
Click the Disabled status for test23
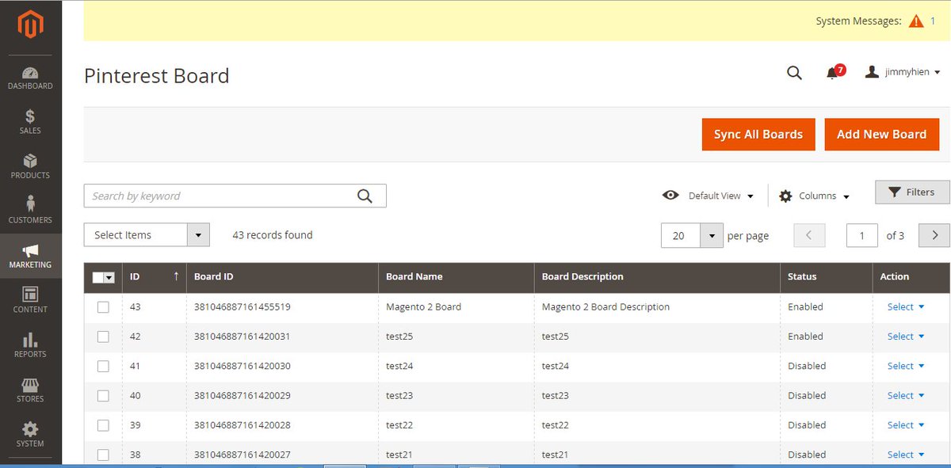tap(807, 395)
